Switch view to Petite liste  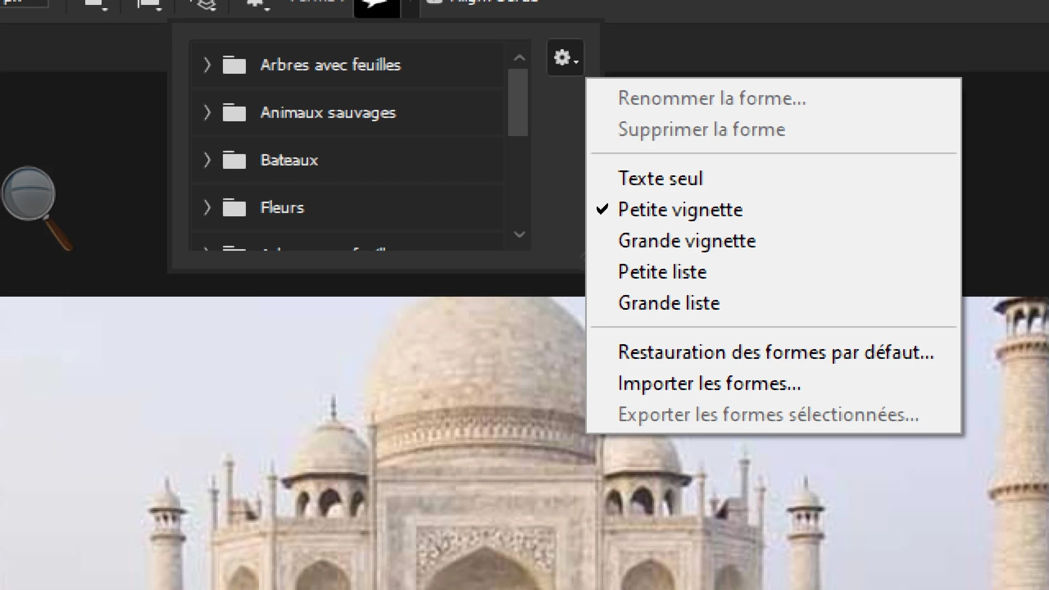[662, 272]
